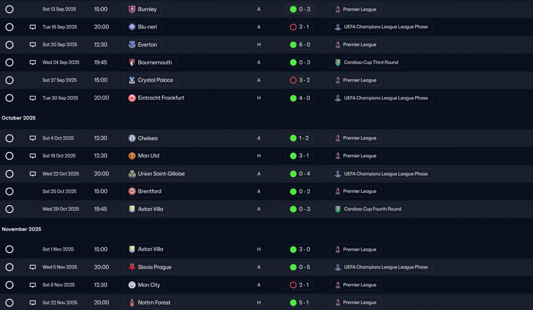Click the Union Saint-Gilloise crest icon

point(132,174)
